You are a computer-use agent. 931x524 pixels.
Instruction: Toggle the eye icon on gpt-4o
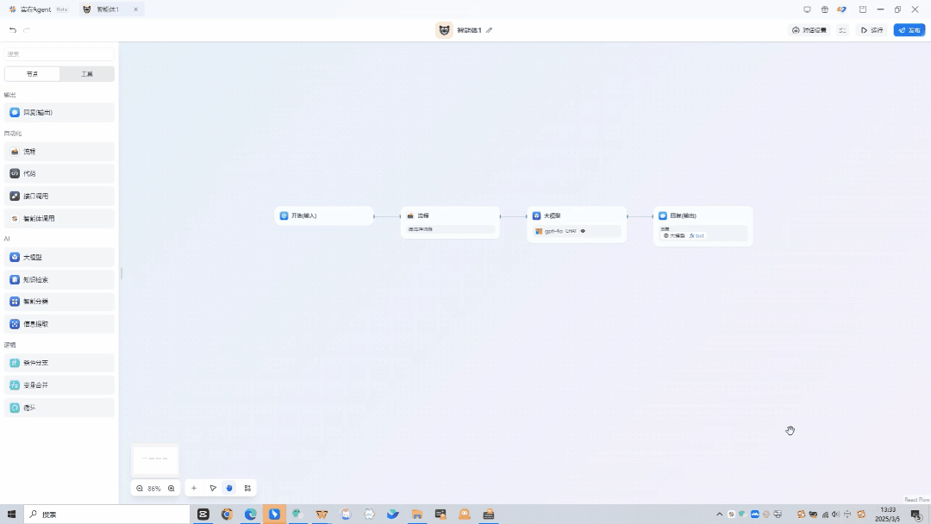click(x=583, y=231)
